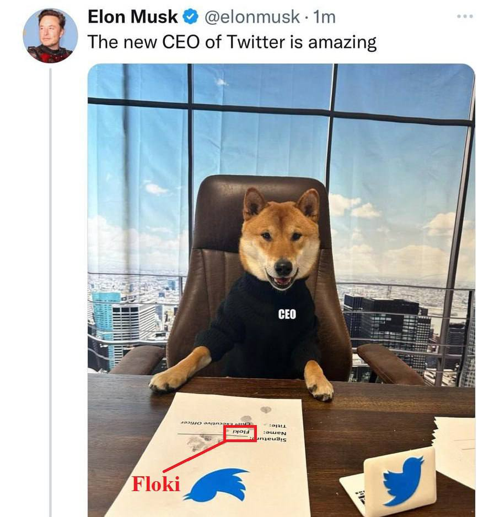489x517 pixels.
Task: Click the dog's paw resting on the desk's left
Action: (169, 379)
